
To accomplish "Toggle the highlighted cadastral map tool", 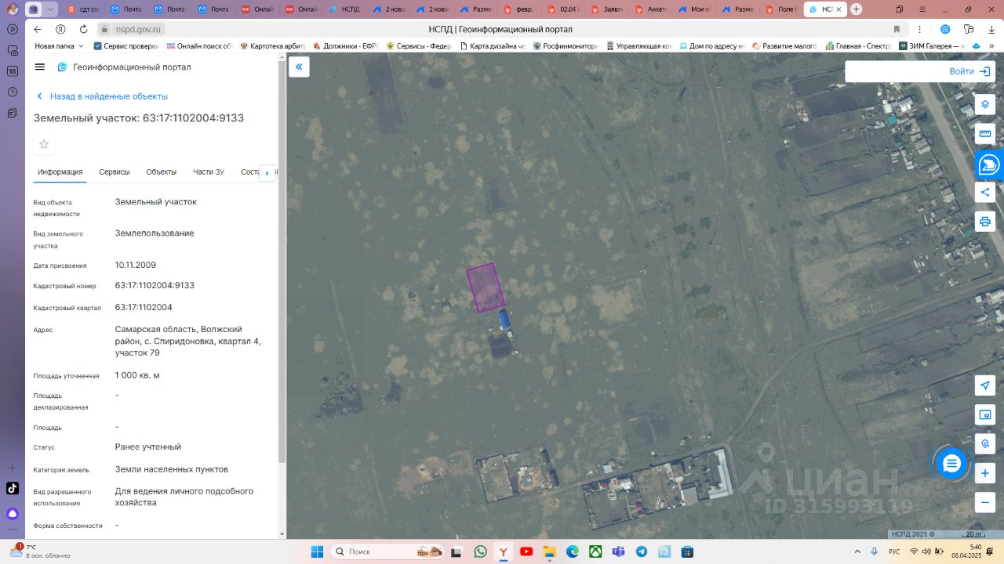I will click(x=988, y=164).
